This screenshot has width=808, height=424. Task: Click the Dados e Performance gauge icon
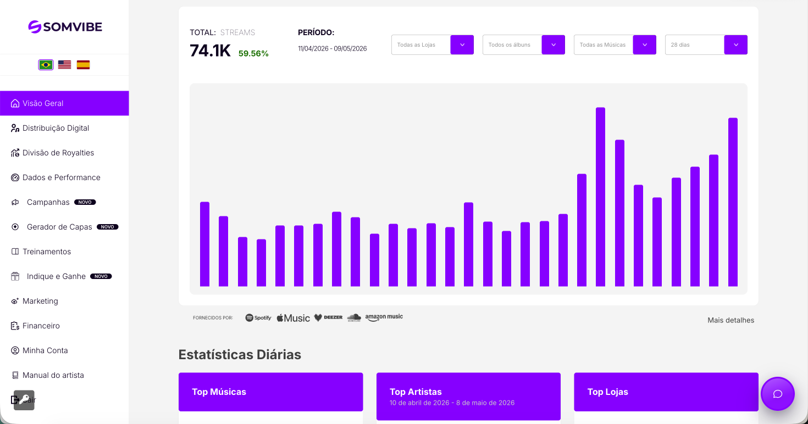pyautogui.click(x=15, y=177)
